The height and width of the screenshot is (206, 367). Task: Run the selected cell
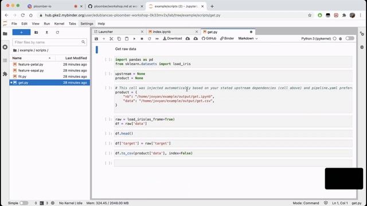click(134, 38)
